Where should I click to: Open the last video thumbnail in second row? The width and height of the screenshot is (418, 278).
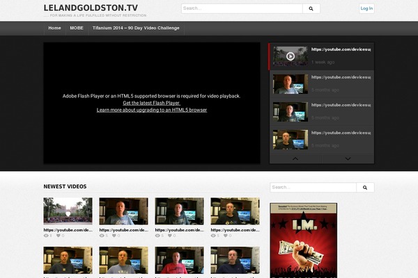pos(235,260)
